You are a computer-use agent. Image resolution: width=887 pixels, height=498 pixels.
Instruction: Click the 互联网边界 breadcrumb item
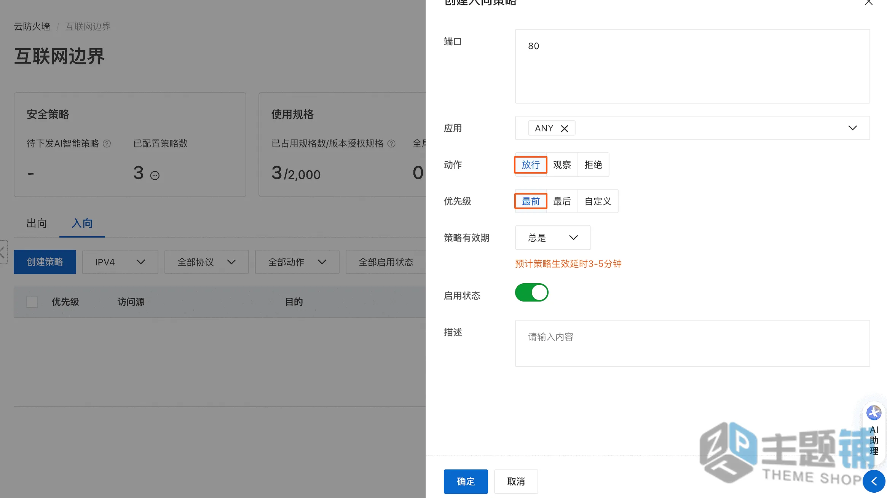(88, 27)
